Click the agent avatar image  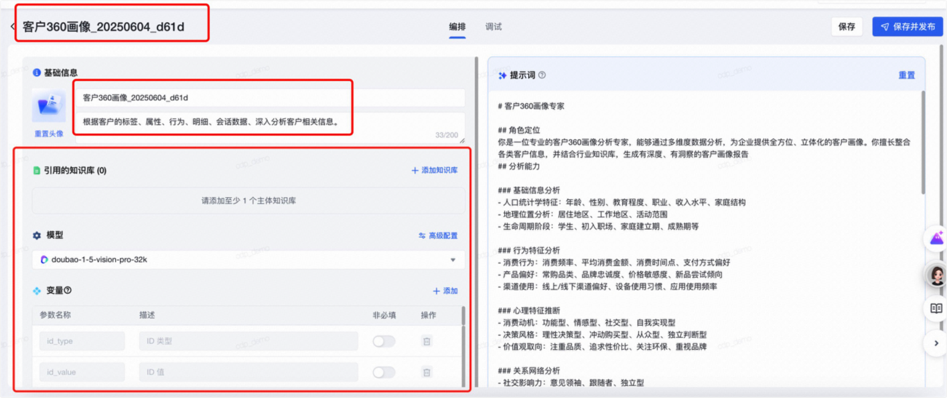pyautogui.click(x=49, y=106)
